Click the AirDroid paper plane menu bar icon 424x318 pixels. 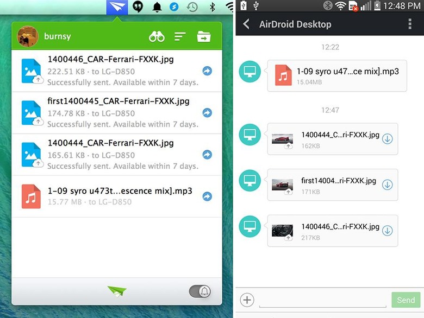point(117,7)
